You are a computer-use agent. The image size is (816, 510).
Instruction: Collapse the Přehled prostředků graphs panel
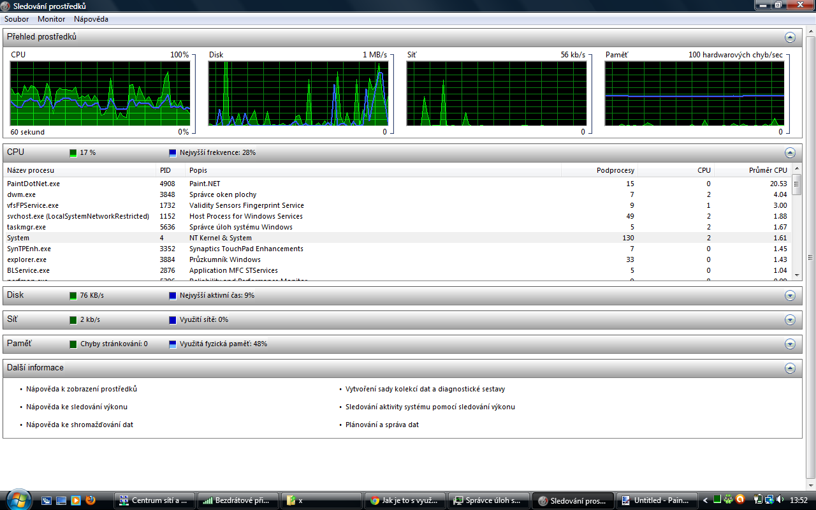coord(790,38)
